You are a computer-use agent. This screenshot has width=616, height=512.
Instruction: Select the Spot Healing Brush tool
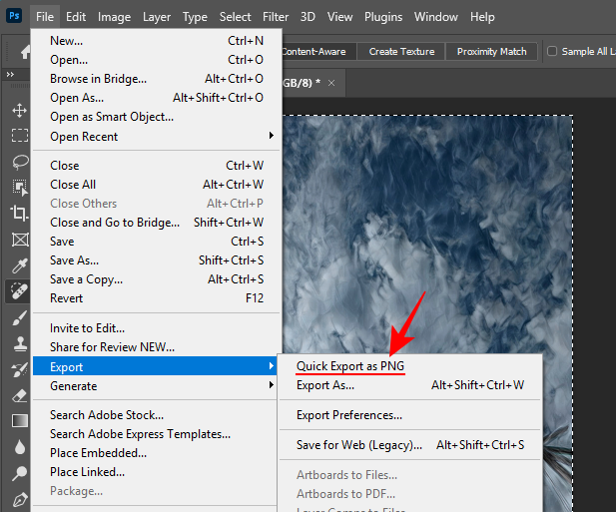coord(18,291)
